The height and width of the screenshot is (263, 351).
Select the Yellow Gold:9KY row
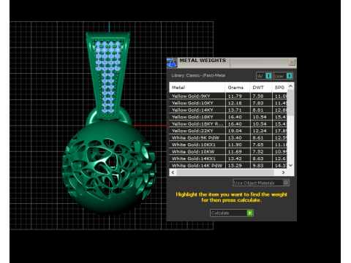coord(228,96)
